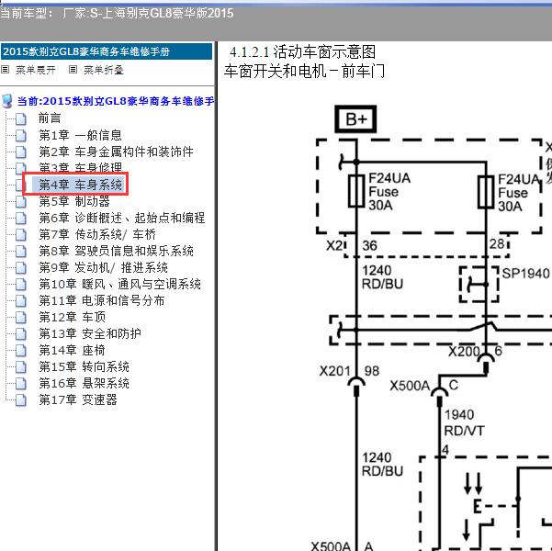Click the 菜单展开 expand-menu button
The width and height of the screenshot is (552, 551).
click(x=36, y=70)
